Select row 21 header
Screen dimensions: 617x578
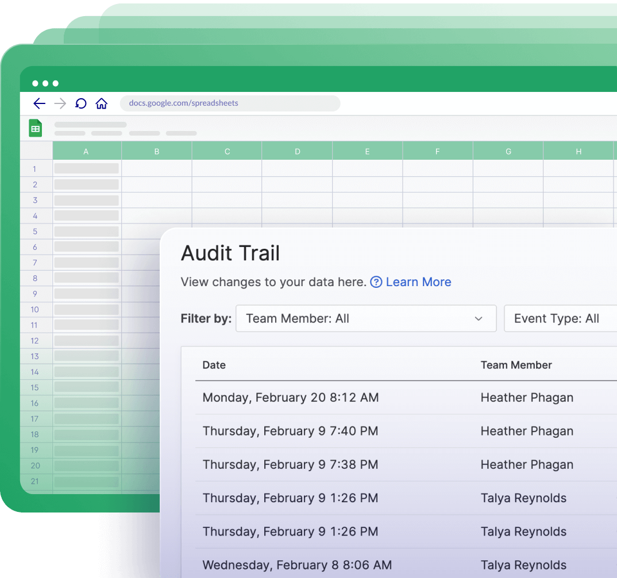pos(36,481)
